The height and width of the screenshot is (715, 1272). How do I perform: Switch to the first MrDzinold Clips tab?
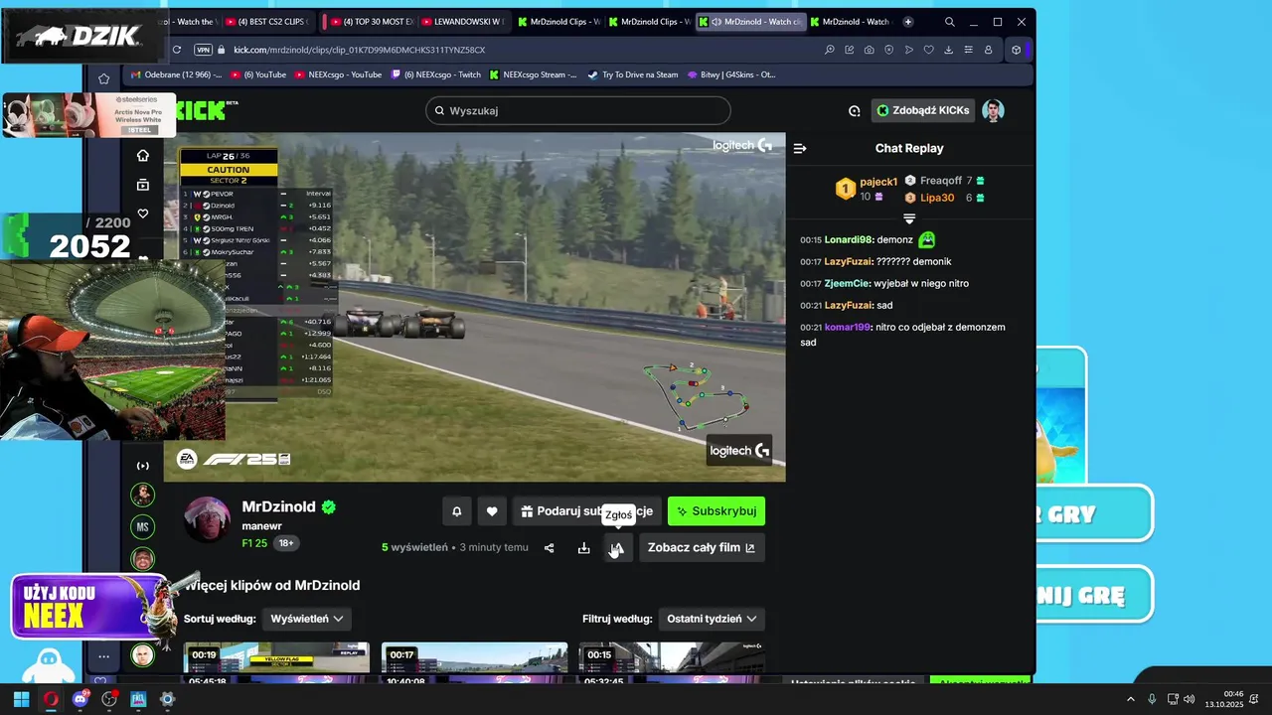tap(559, 22)
